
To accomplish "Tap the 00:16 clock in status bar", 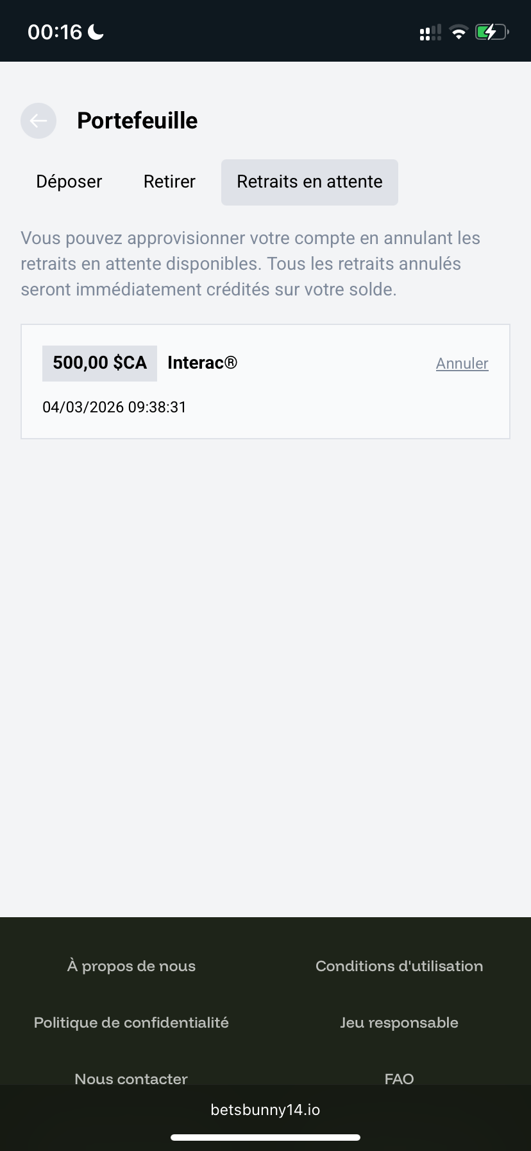I will coord(55,32).
